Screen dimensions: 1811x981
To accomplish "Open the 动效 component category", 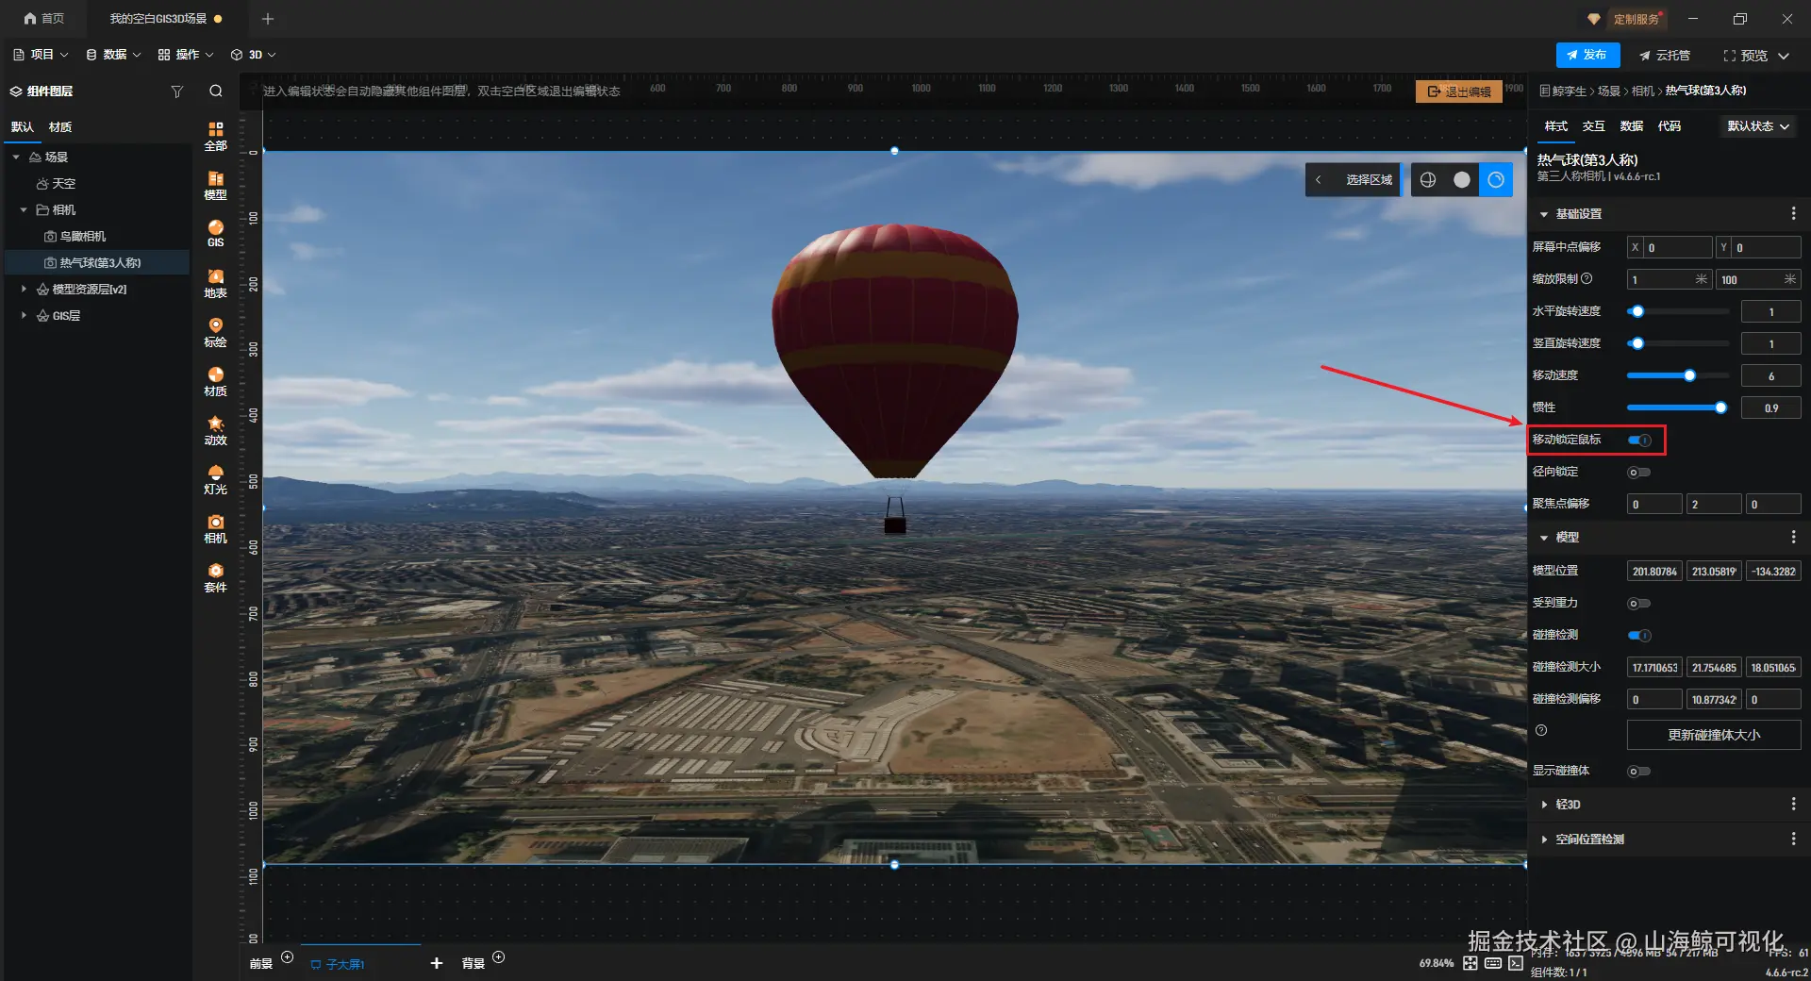I will pos(216,430).
